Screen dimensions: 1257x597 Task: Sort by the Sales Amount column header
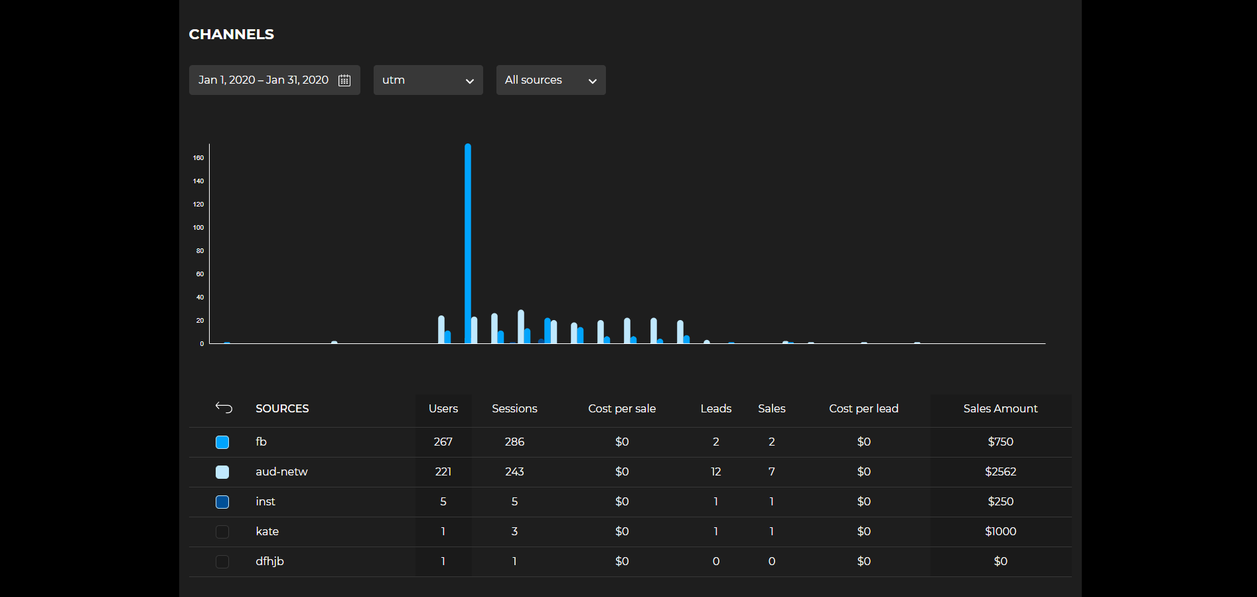[x=1000, y=408]
